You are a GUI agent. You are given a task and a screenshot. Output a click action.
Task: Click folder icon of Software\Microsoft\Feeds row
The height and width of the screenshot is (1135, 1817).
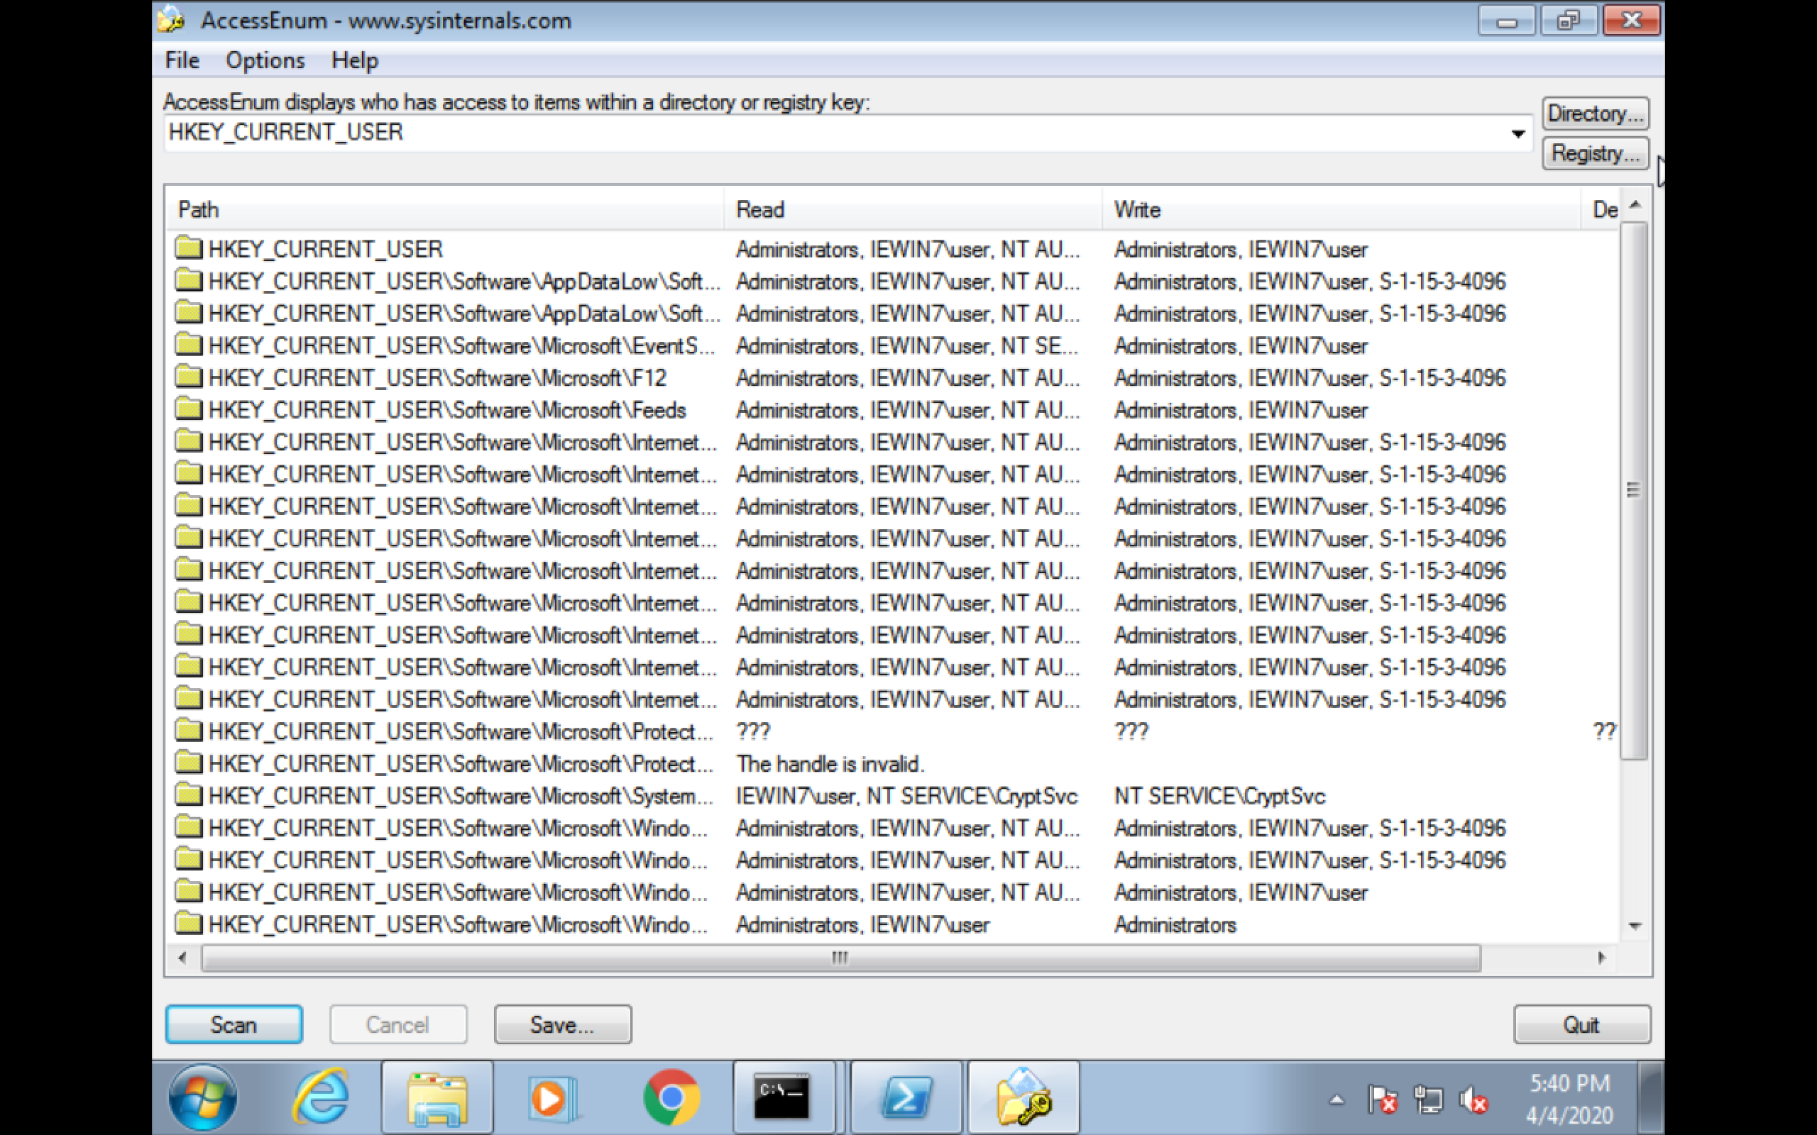coord(189,409)
